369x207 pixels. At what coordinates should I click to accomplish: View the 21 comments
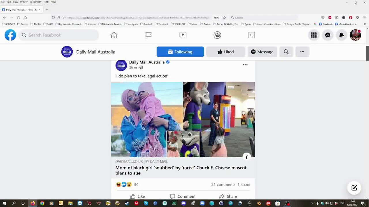[223, 185]
